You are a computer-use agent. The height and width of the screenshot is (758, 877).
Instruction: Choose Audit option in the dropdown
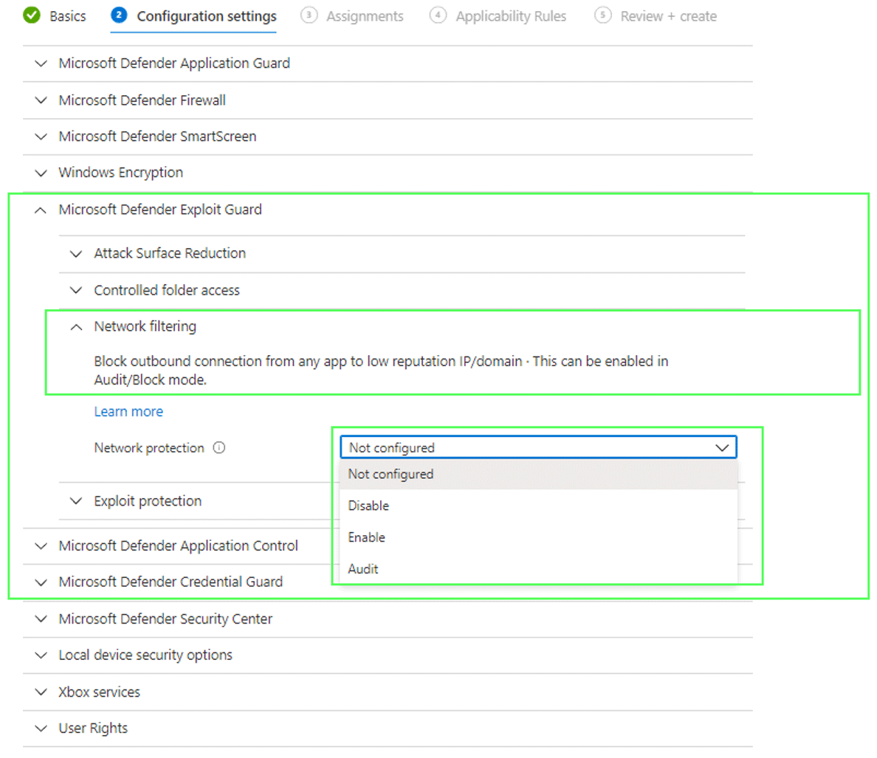pyautogui.click(x=363, y=569)
